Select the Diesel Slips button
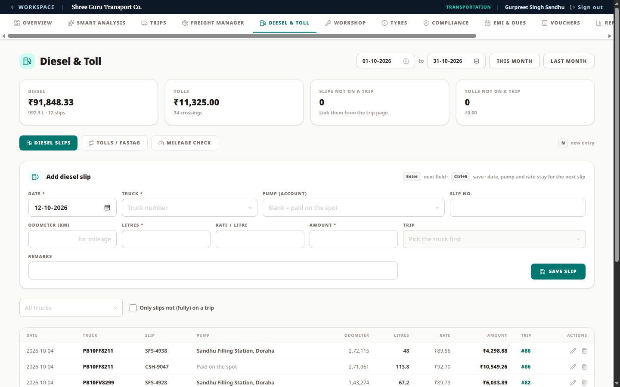 click(x=48, y=143)
